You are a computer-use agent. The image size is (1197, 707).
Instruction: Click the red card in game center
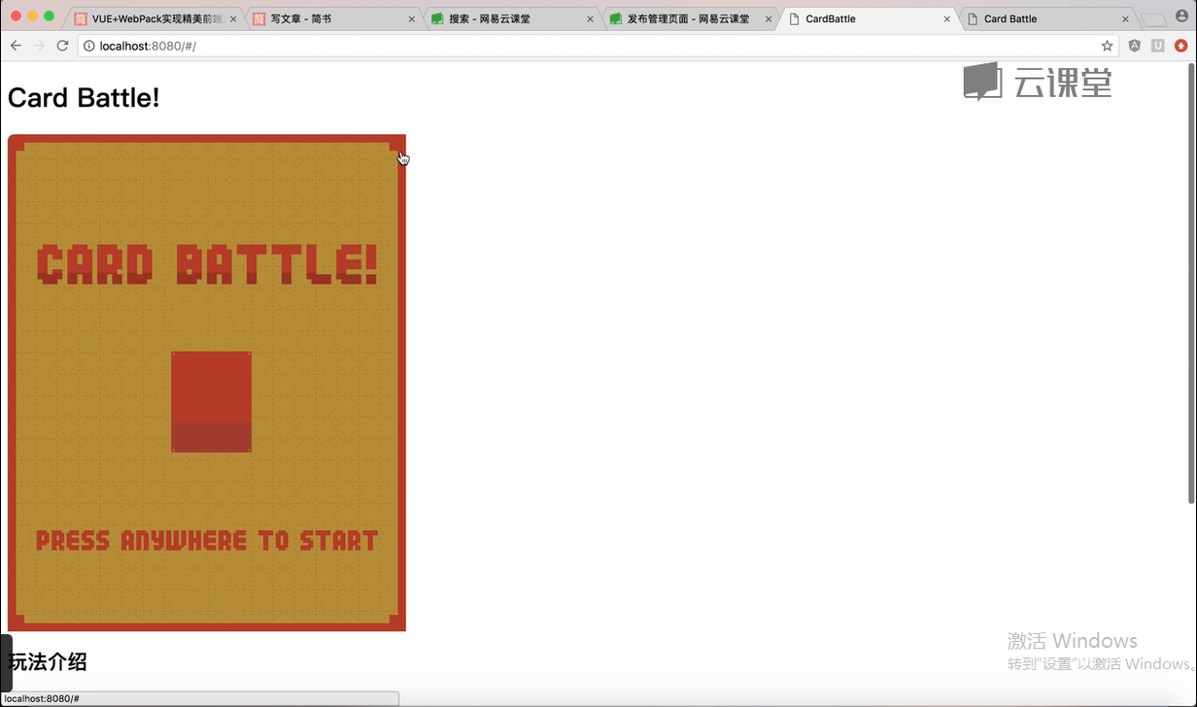coord(212,402)
